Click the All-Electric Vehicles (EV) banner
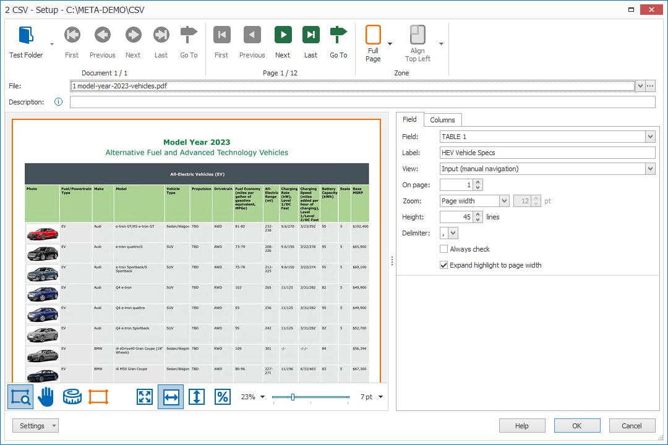The width and height of the screenshot is (668, 445). coord(197,174)
